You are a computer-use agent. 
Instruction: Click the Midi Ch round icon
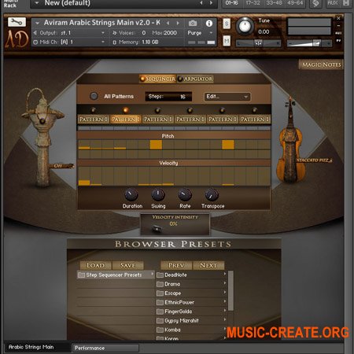[35, 42]
